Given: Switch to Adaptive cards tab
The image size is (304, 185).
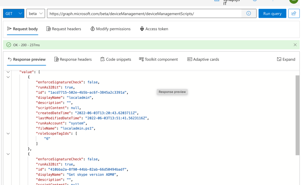Looking at the screenshot, I should click(x=203, y=59).
